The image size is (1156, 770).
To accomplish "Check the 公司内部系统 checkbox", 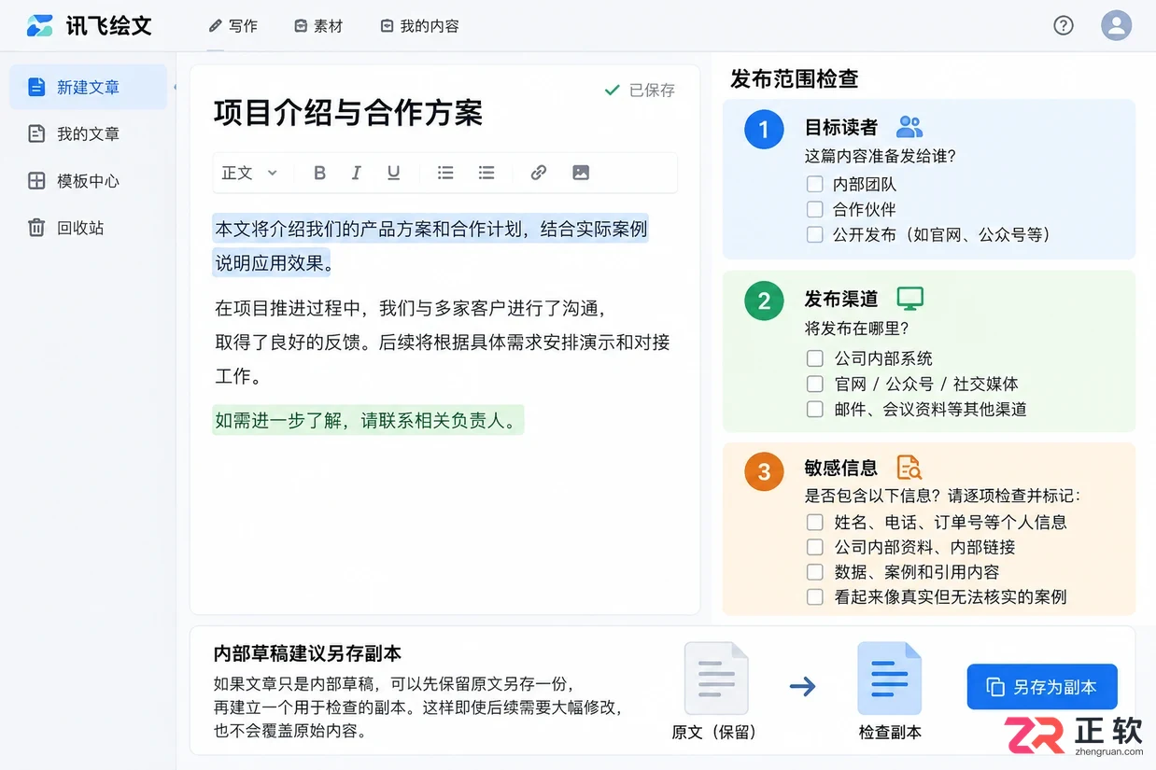I will tap(815, 358).
